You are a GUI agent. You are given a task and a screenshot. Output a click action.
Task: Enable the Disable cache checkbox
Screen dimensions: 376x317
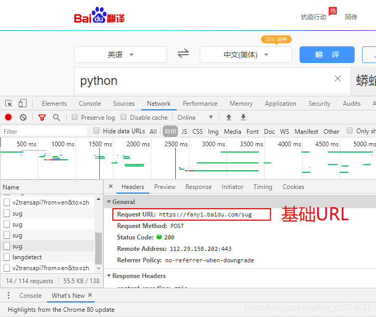[123, 117]
